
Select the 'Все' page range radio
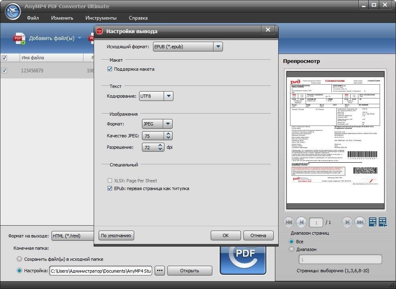(291, 242)
